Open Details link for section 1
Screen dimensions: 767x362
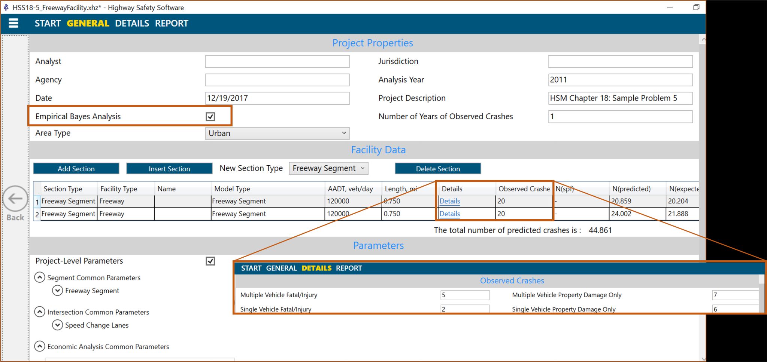pos(449,201)
